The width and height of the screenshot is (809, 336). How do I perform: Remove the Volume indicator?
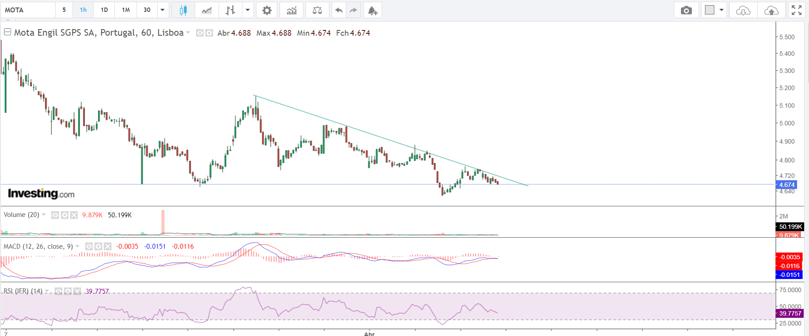pos(74,215)
